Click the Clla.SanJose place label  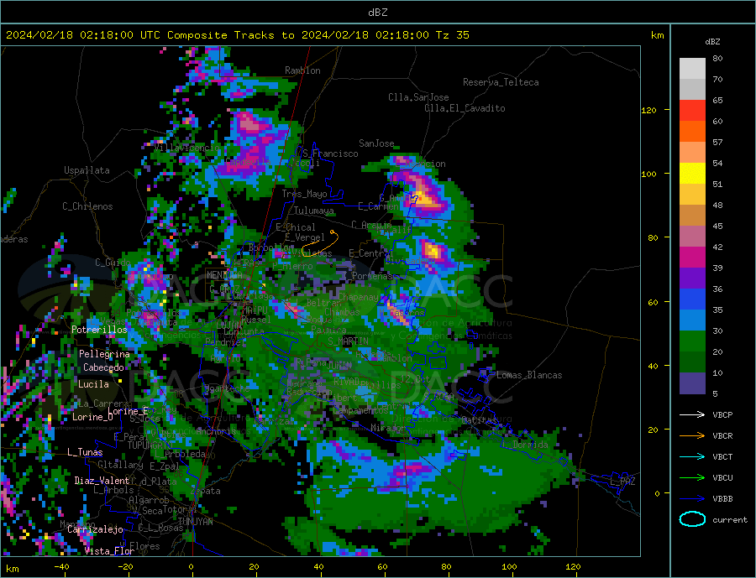pyautogui.click(x=418, y=97)
